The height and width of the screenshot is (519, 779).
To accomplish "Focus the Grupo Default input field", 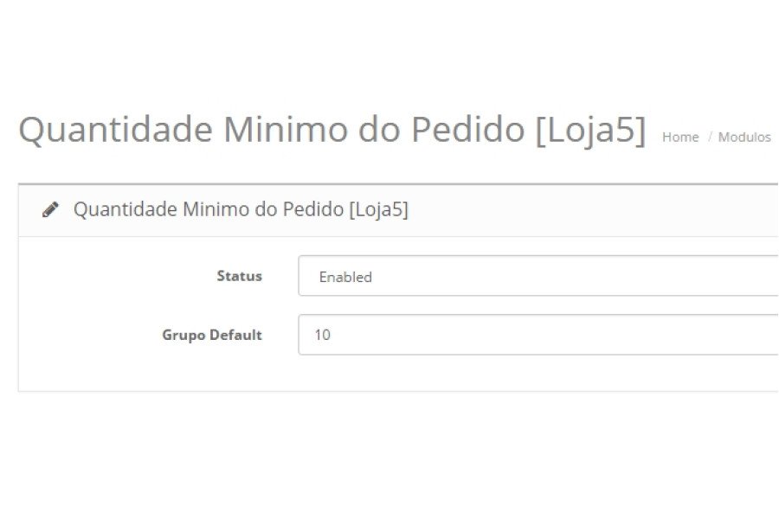I will click(538, 334).
